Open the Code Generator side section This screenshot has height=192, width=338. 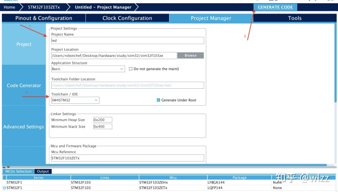pos(24,85)
